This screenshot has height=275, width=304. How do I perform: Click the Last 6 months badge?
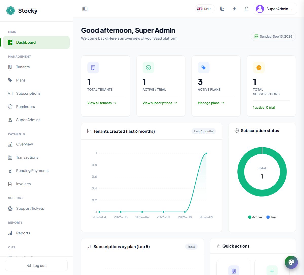(204, 131)
